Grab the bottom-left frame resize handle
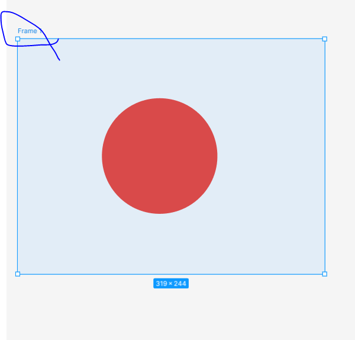Image resolution: width=355 pixels, height=340 pixels. click(x=18, y=274)
